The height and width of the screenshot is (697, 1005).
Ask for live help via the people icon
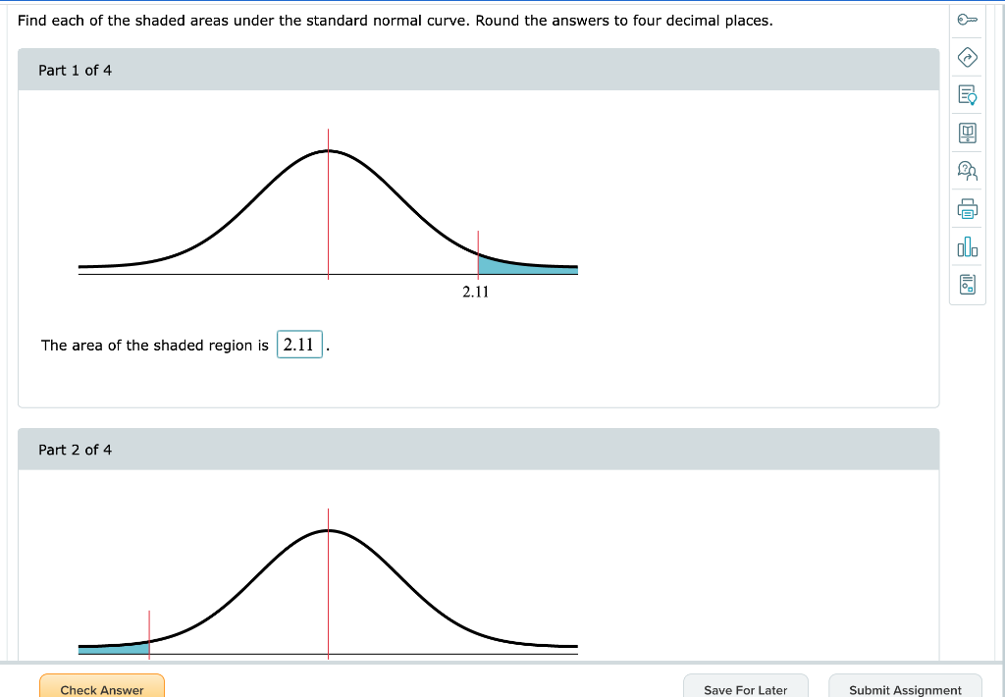coord(967,170)
